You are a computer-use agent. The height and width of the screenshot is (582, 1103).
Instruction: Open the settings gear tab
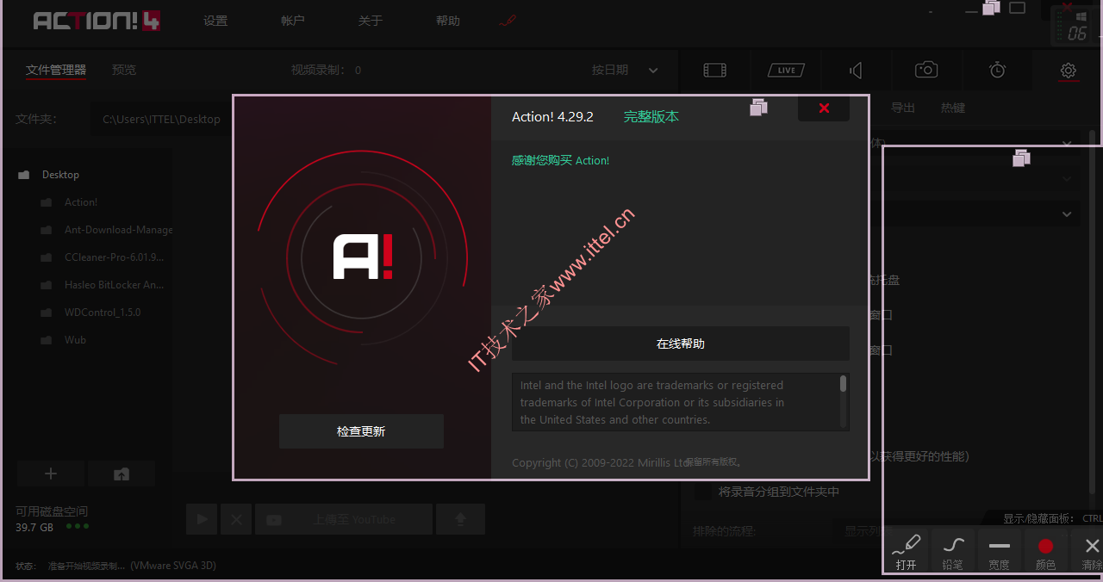1069,70
